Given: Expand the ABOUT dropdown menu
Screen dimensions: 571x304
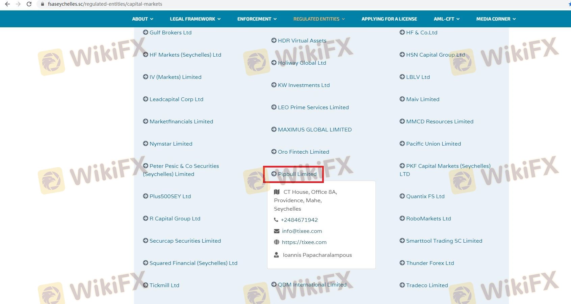Looking at the screenshot, I should 142,19.
